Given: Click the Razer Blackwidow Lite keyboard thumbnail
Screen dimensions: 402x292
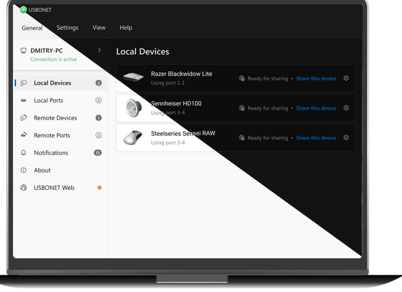Looking at the screenshot, I should coord(133,77).
